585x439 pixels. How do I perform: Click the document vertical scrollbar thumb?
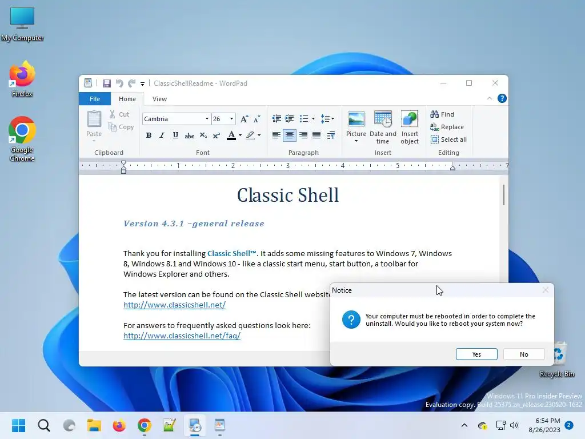coord(504,194)
